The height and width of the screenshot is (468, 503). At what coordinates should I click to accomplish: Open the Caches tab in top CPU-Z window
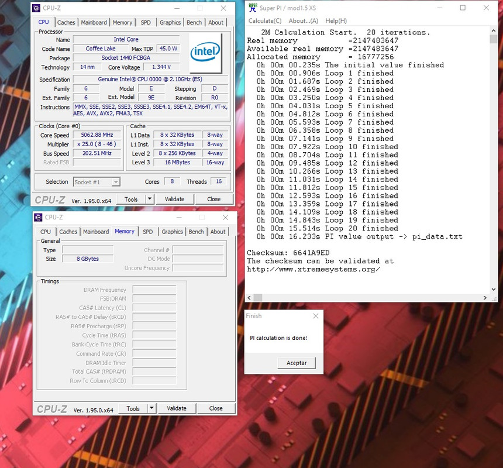point(66,22)
